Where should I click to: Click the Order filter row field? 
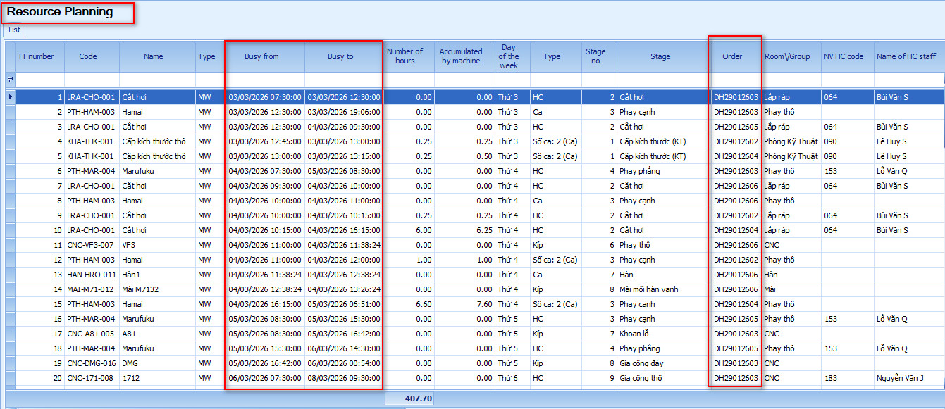(735, 80)
